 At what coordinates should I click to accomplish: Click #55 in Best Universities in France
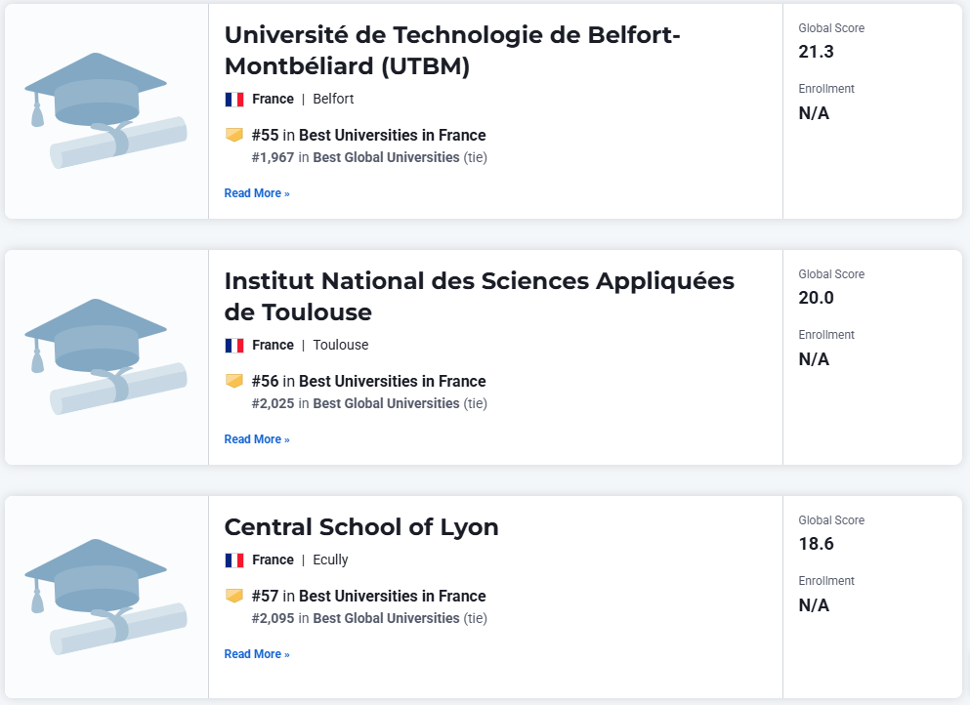point(368,135)
